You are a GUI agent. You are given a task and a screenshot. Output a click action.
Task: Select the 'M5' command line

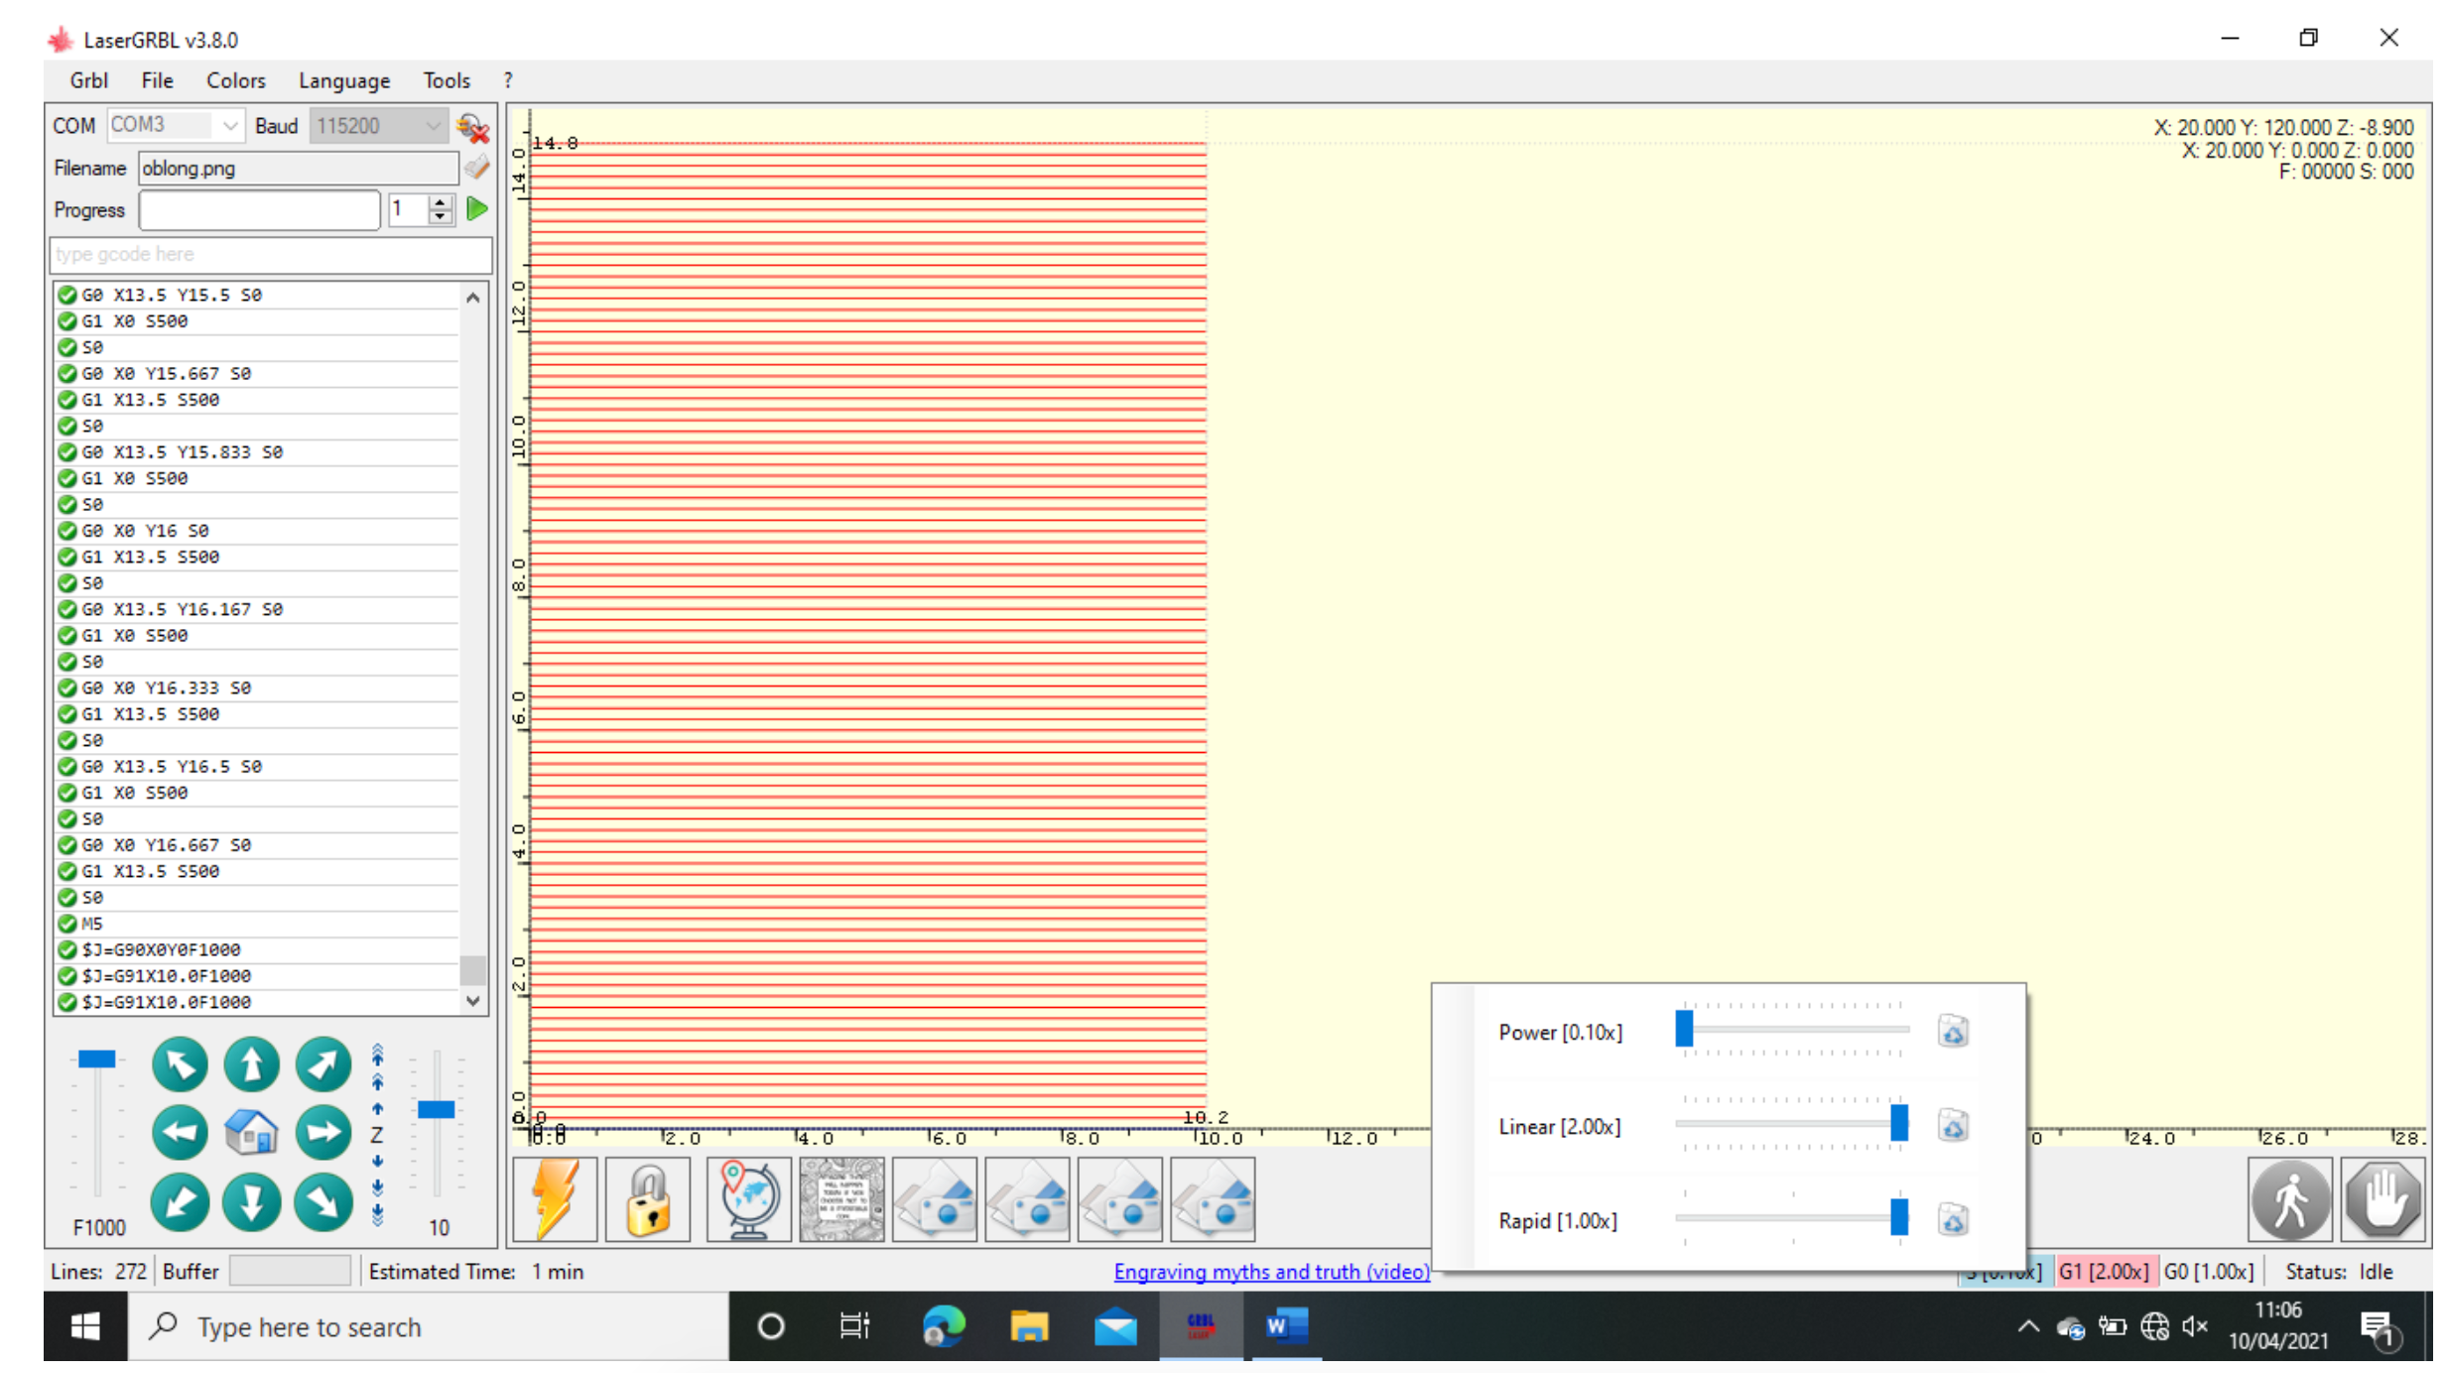[257, 924]
